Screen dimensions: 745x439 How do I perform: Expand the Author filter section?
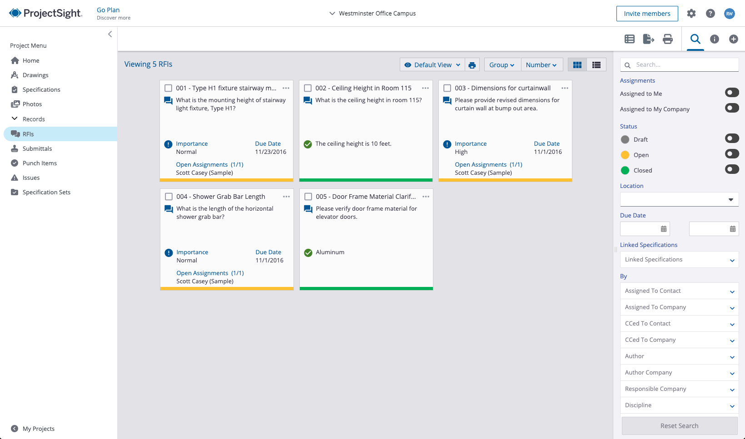[679, 356]
